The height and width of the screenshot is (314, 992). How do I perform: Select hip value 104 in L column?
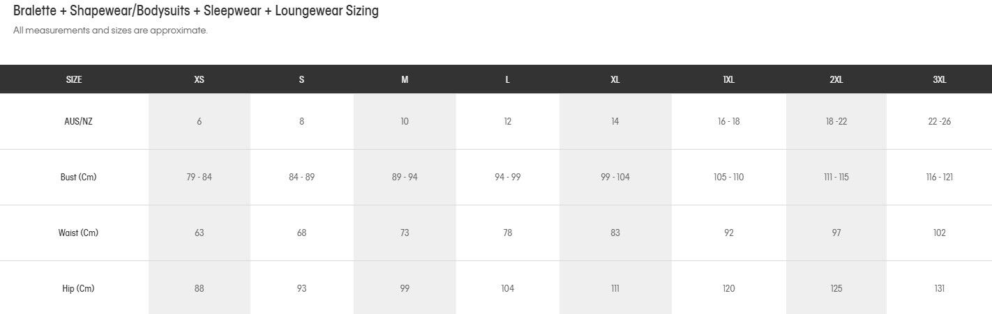(507, 288)
